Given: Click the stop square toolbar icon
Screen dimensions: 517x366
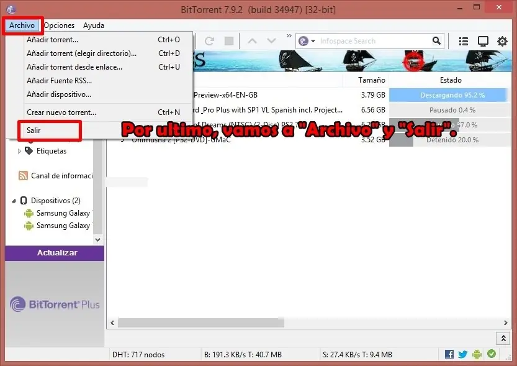Looking at the screenshot, I should [x=229, y=41].
